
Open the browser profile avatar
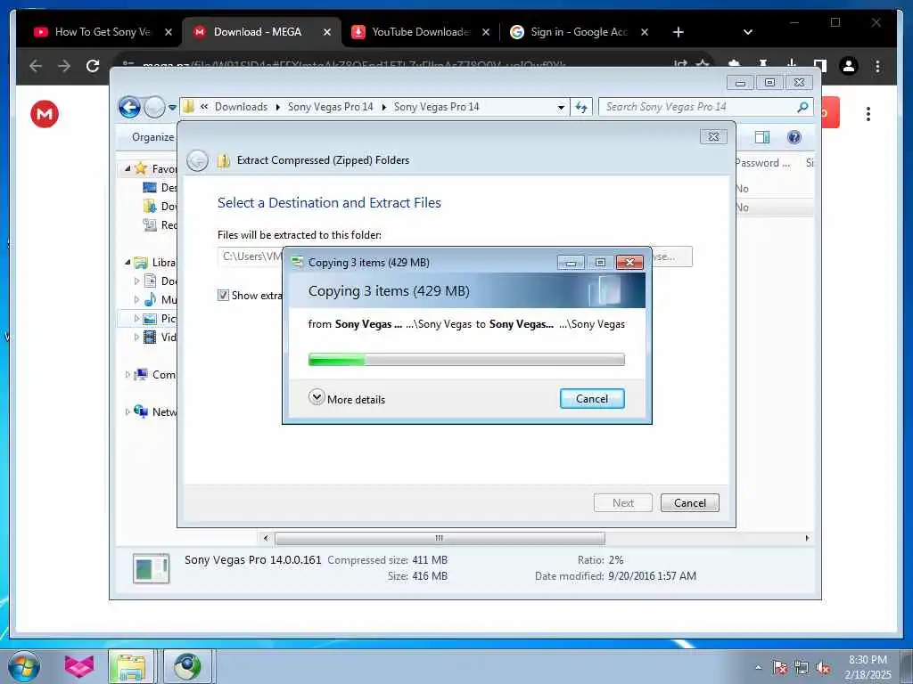click(849, 66)
